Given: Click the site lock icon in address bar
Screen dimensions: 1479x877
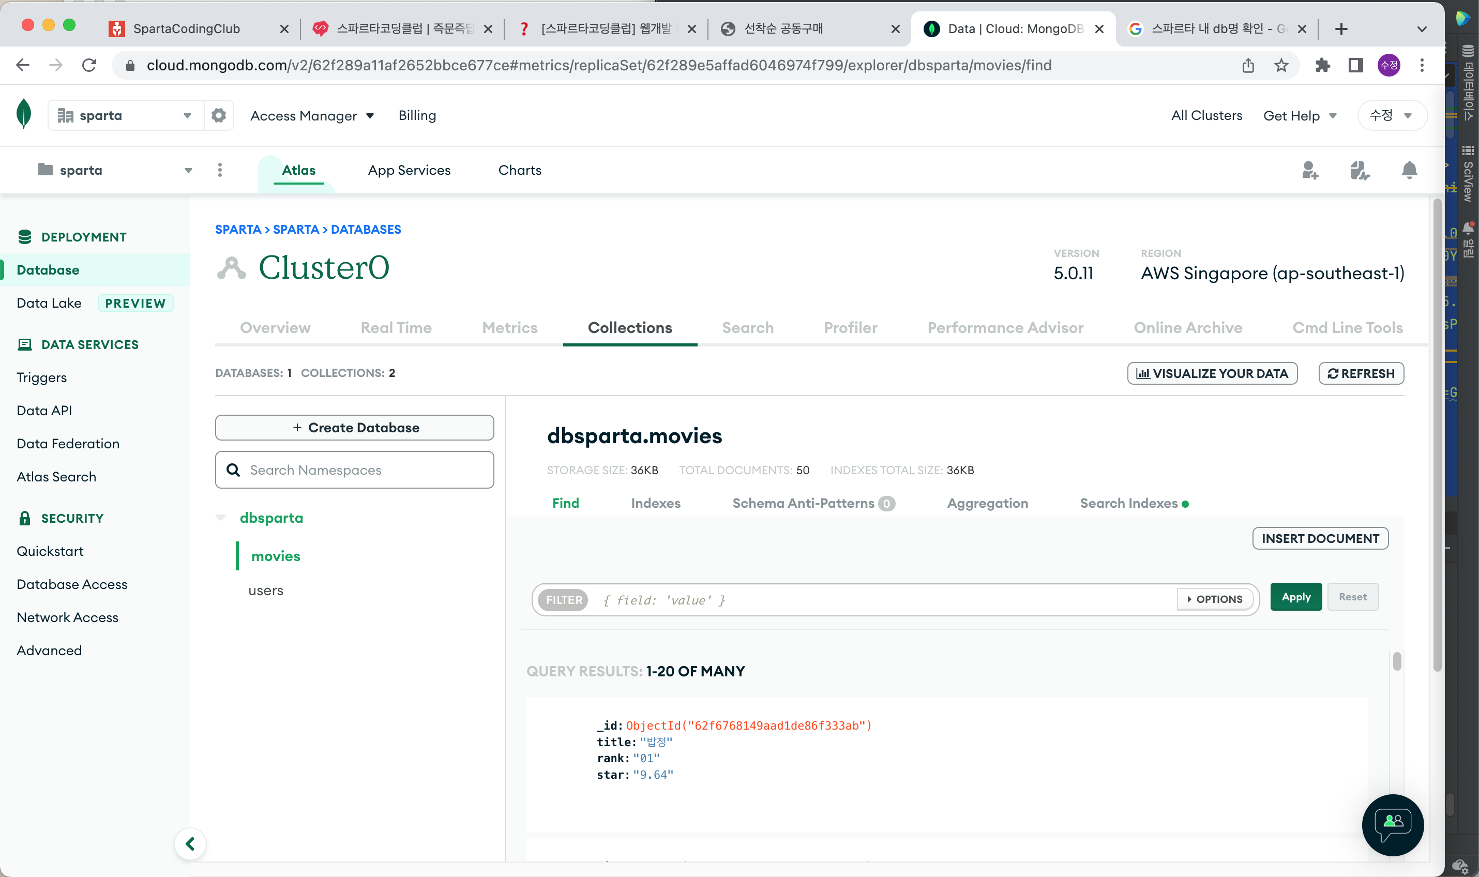Looking at the screenshot, I should point(130,65).
